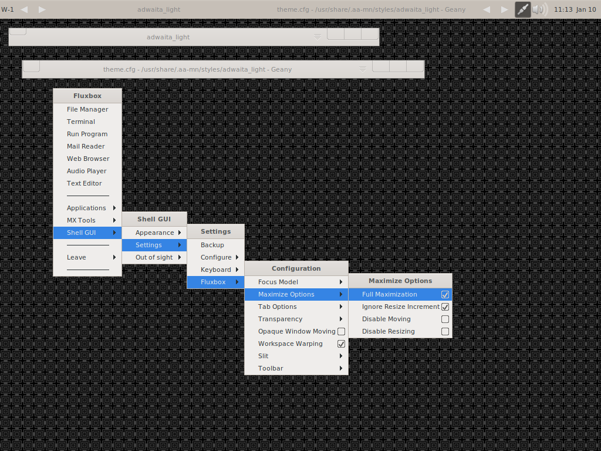Open Terminal from Fluxbox menu
This screenshot has height=451, width=601.
coord(87,122)
